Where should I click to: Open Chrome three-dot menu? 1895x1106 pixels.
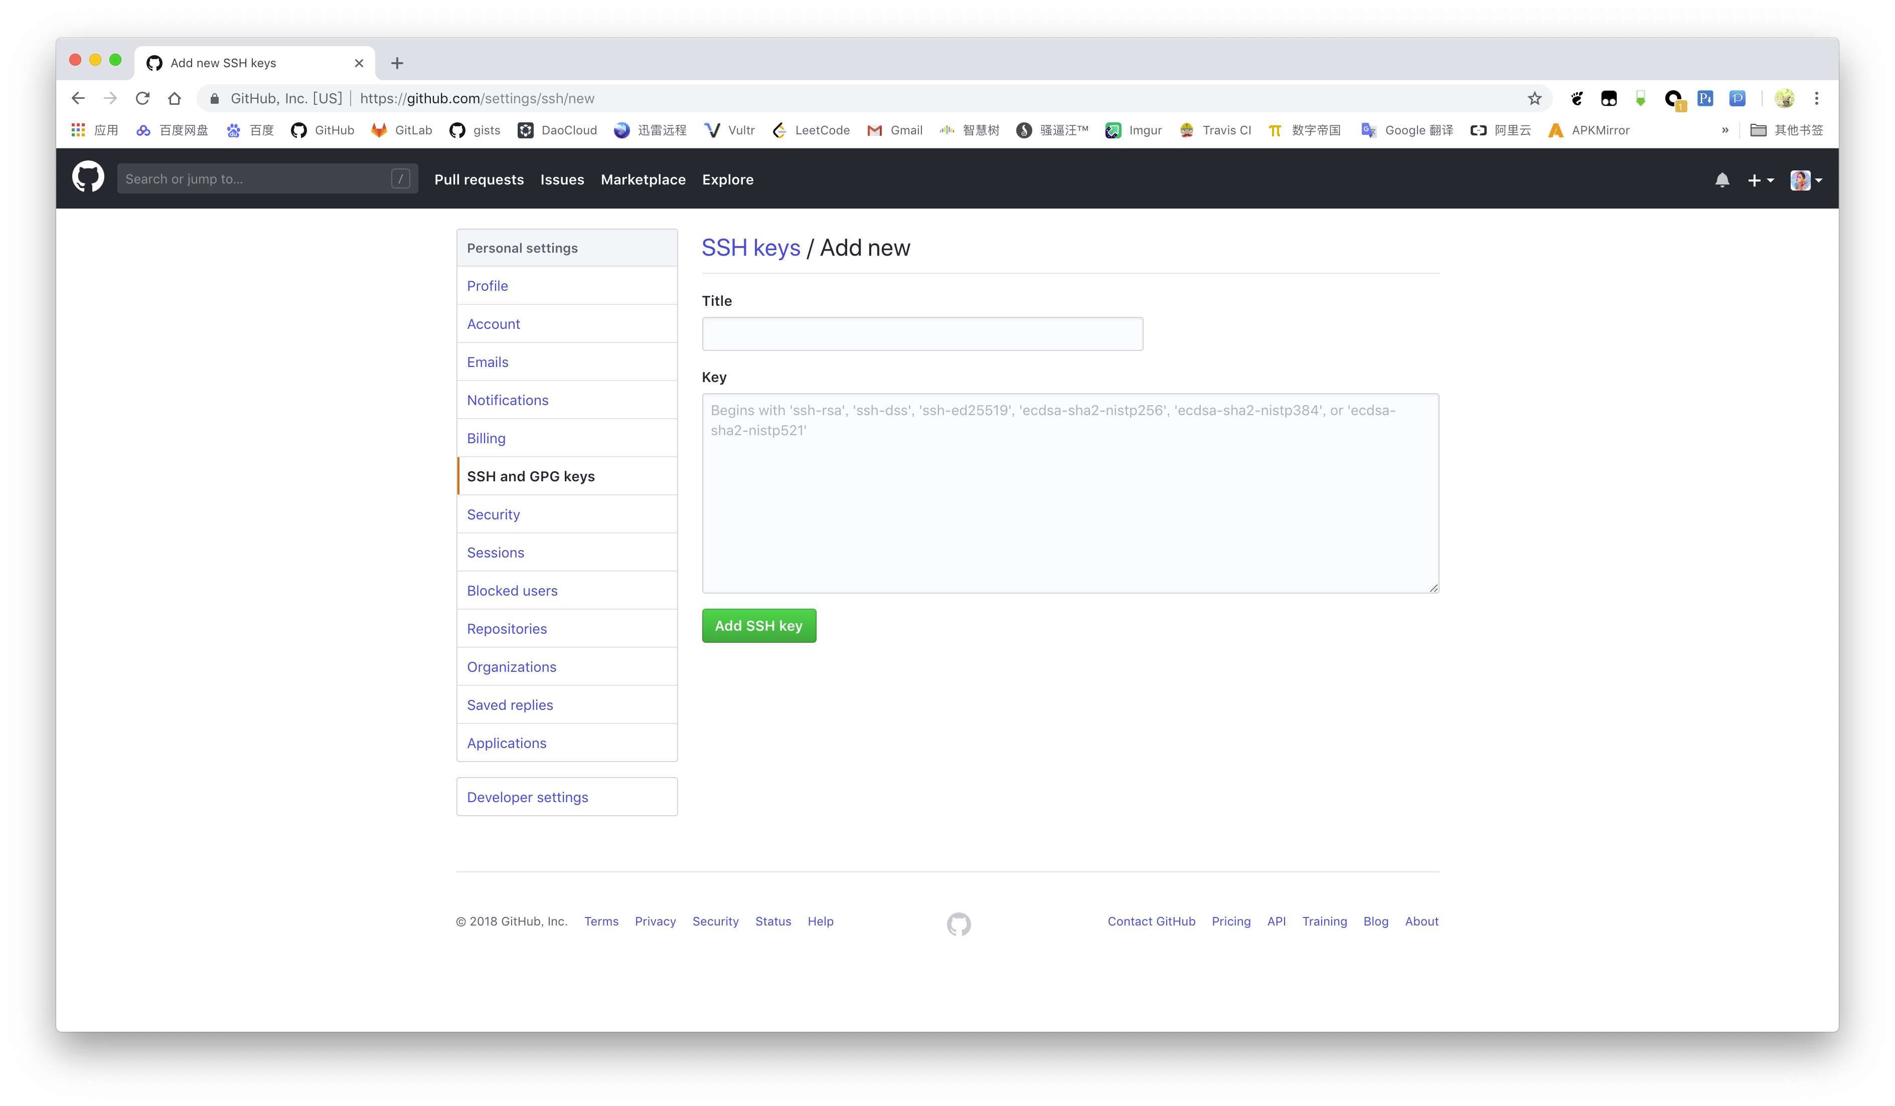[1817, 98]
